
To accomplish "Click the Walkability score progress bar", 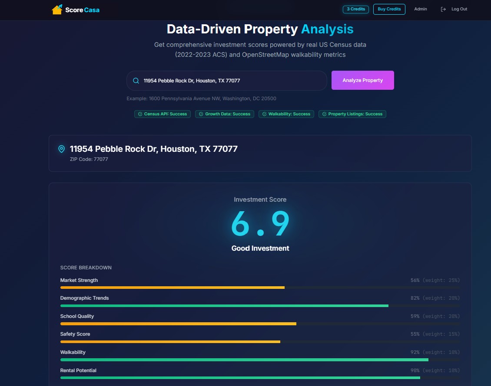I will pyautogui.click(x=260, y=360).
